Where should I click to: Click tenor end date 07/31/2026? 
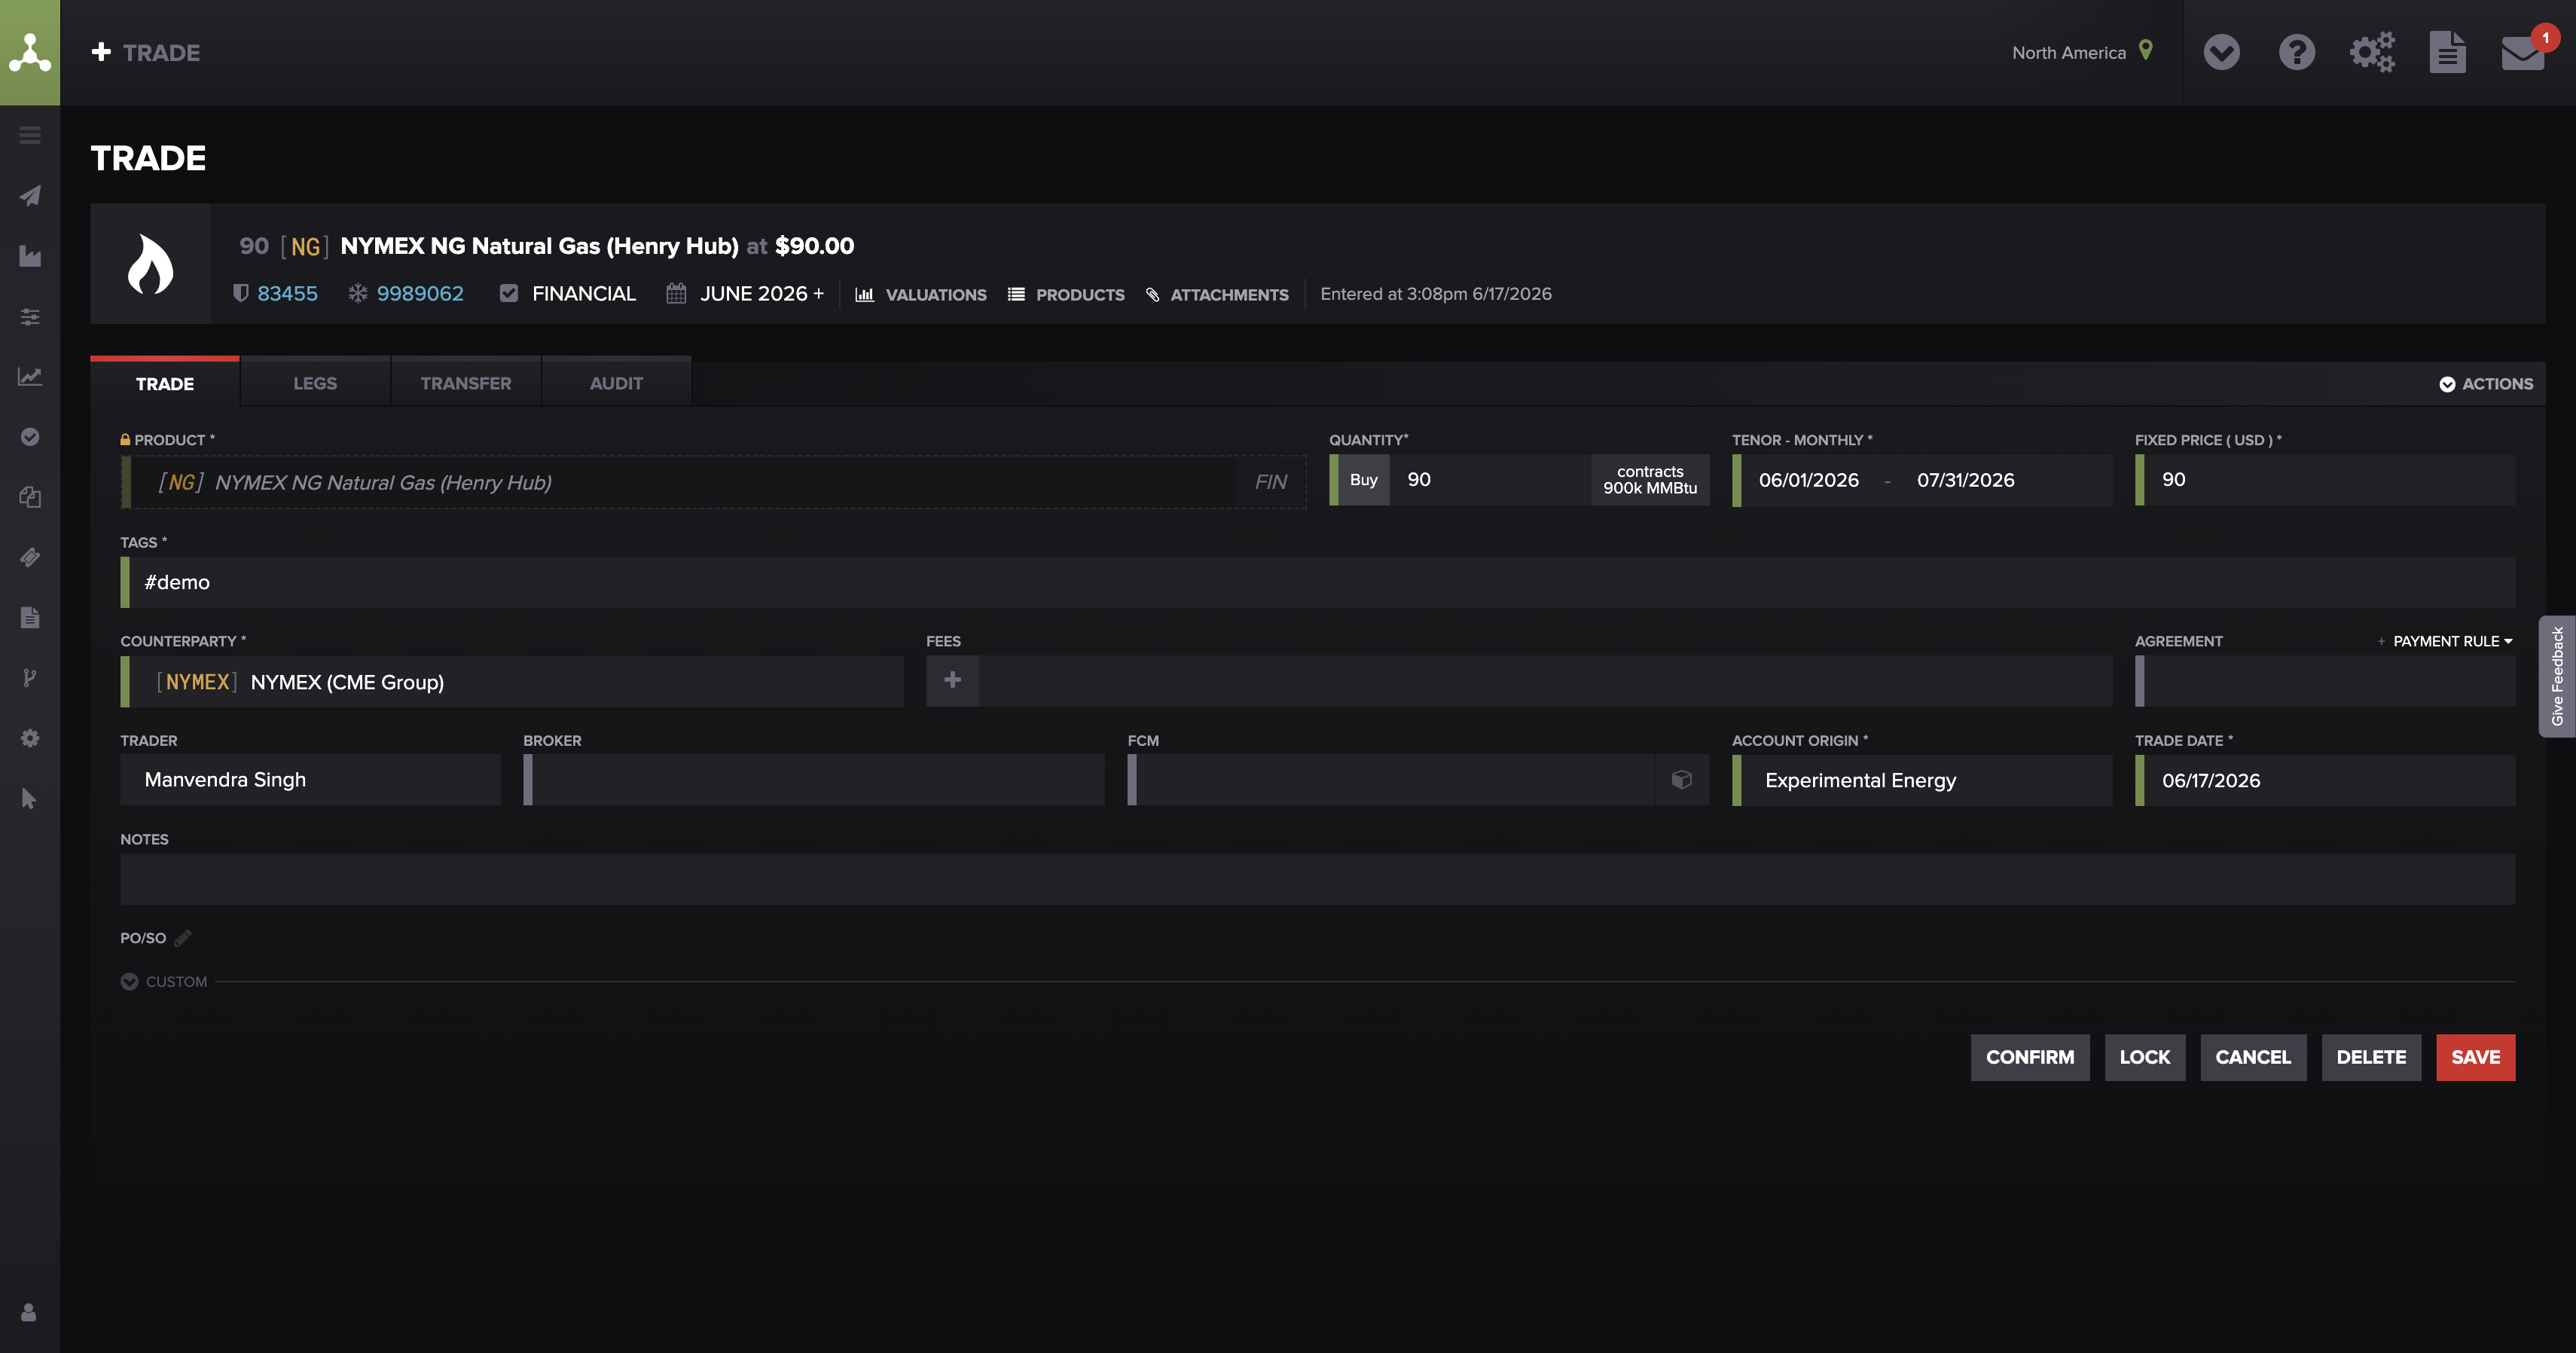tap(1966, 480)
